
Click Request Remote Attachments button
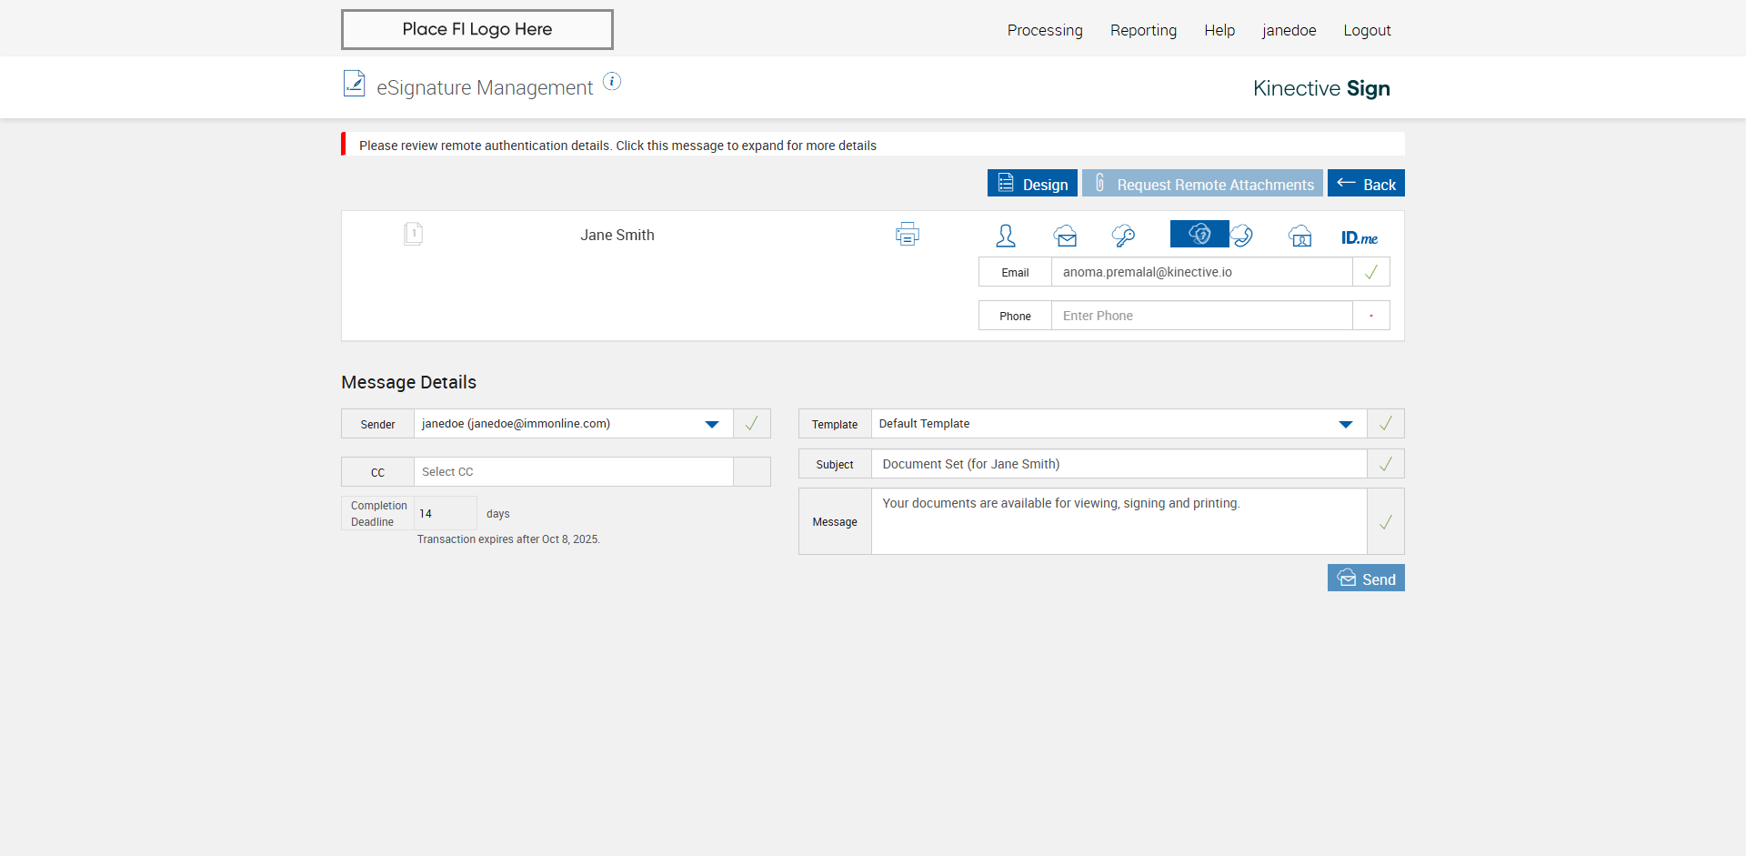(1202, 184)
